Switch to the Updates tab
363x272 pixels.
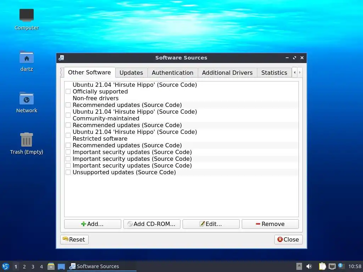point(131,73)
